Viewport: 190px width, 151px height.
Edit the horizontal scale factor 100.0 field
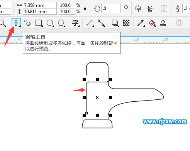pyautogui.click(x=67, y=5)
